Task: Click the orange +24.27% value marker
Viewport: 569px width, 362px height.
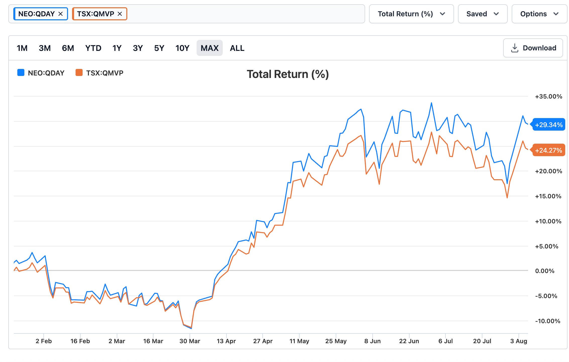Action: click(x=548, y=150)
